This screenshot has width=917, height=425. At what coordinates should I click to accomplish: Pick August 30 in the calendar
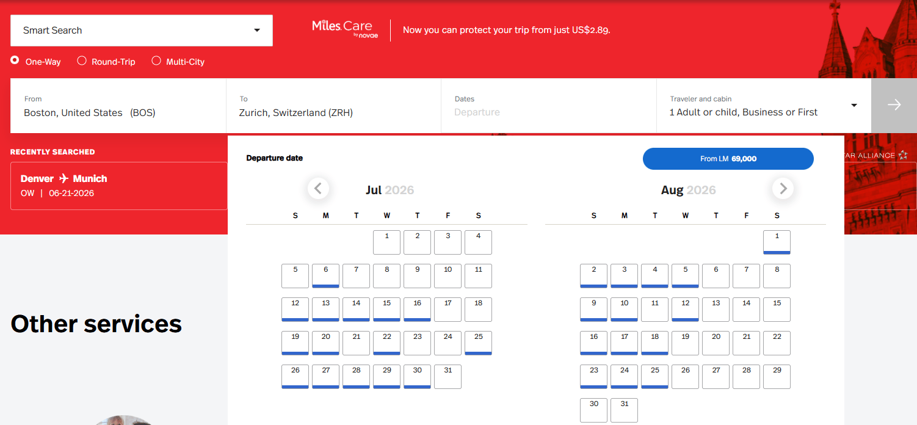pyautogui.click(x=593, y=410)
